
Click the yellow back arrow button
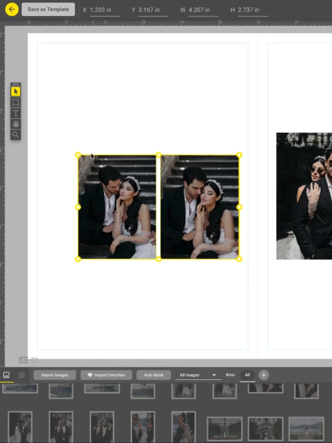point(12,9)
